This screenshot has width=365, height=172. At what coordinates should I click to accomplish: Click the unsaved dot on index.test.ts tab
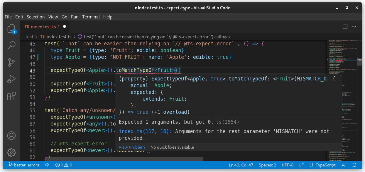click(65, 27)
